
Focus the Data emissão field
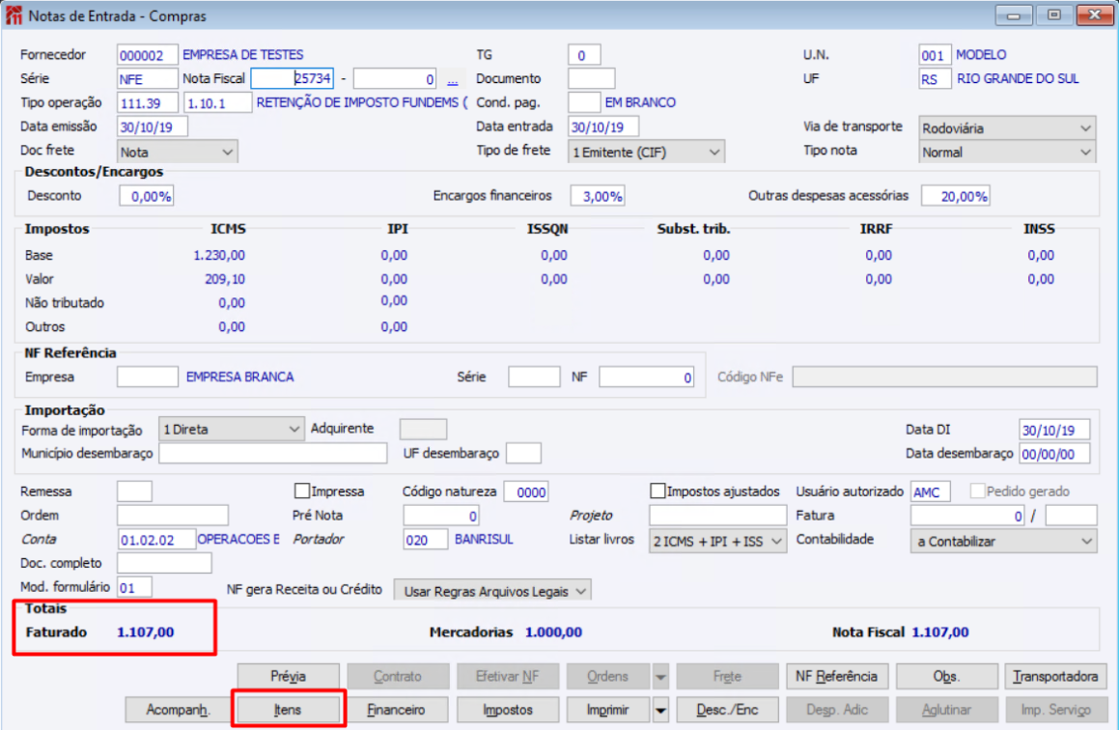point(152,127)
